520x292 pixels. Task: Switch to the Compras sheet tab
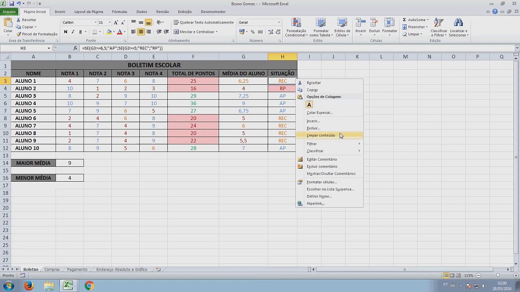coord(52,269)
